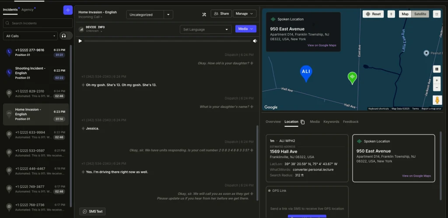Click the copy icon beside Location tab

[303, 122]
